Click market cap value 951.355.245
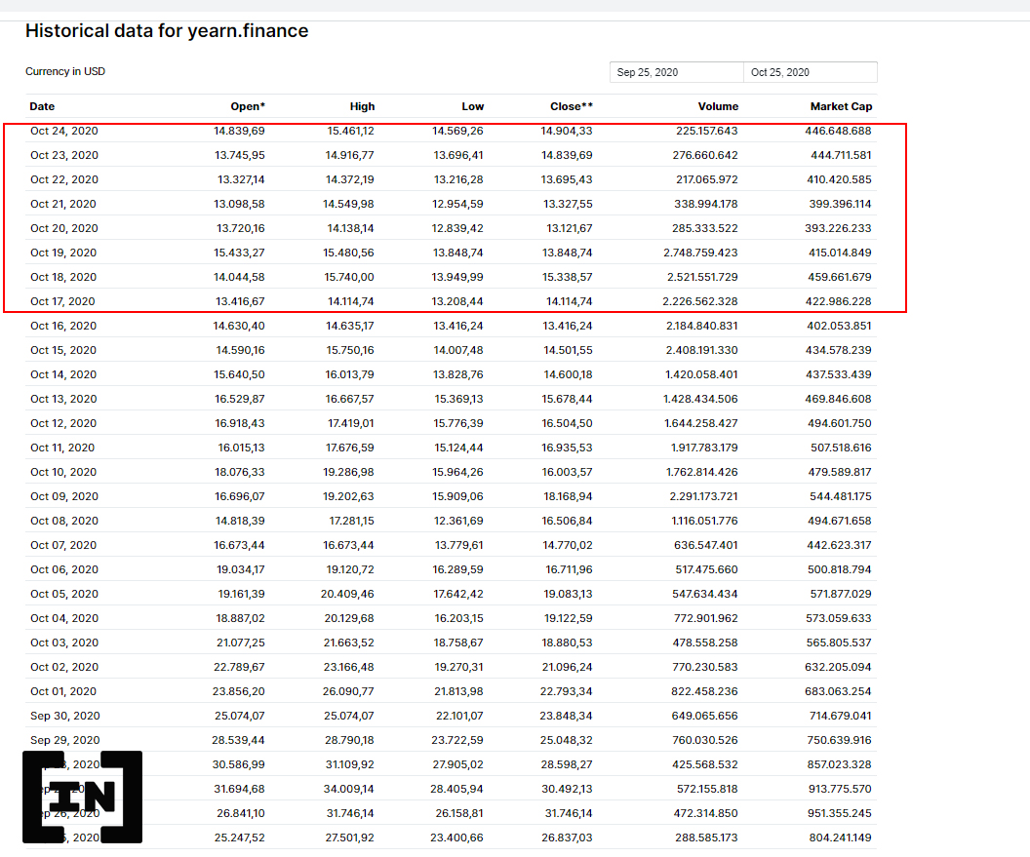Screen dimensions: 1030x857 pos(840,813)
